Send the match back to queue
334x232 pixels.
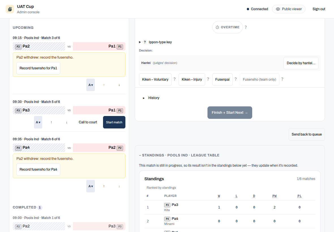(x=307, y=134)
